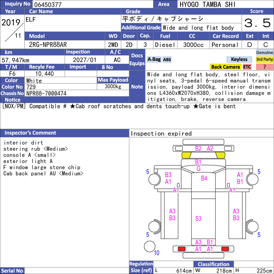Click the red ETC badge
Screen dimensions: 274x274
point(247,67)
